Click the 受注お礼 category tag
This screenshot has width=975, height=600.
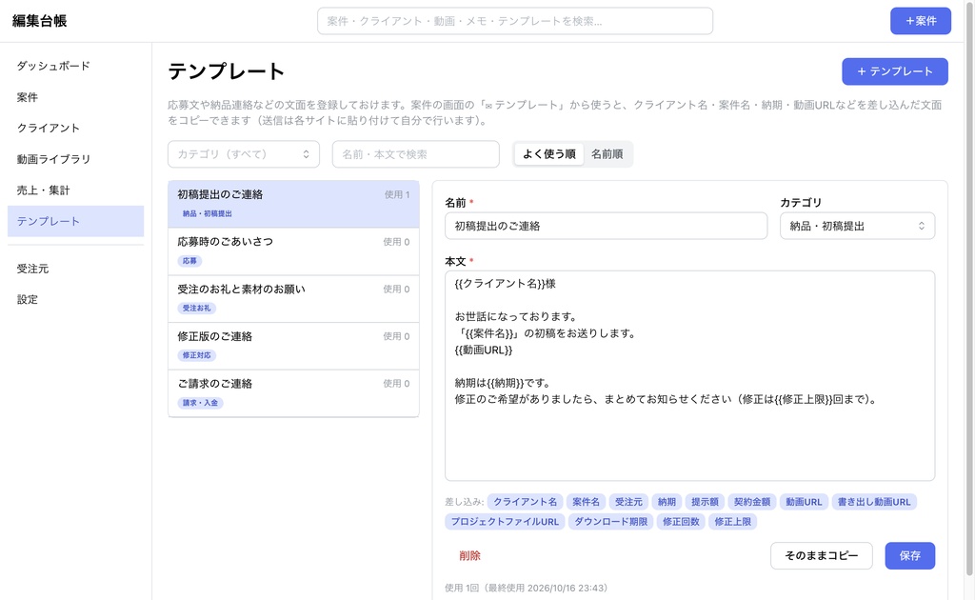click(196, 308)
